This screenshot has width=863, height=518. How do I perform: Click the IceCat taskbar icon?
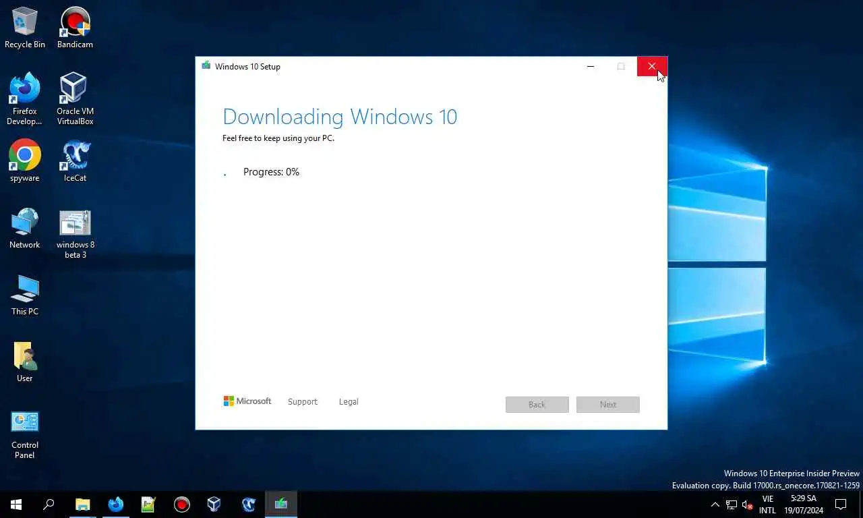coord(248,504)
